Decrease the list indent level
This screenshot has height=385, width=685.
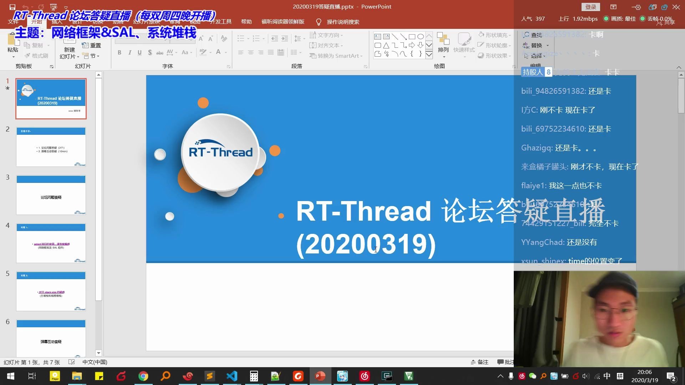(274, 38)
